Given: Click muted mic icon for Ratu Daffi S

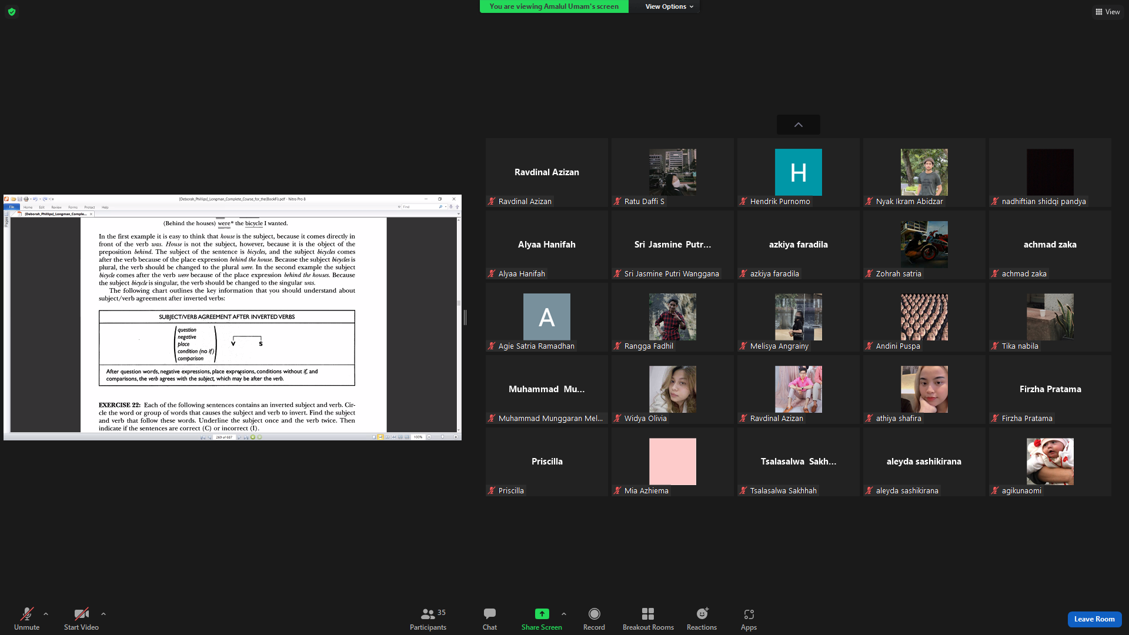Looking at the screenshot, I should pyautogui.click(x=617, y=201).
